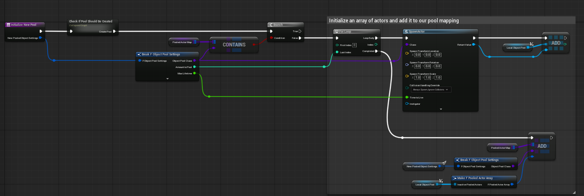Screen dimensions: 584x196
Task: Click the Initialize New Pool function entry icon
Action: pyautogui.click(x=8, y=25)
